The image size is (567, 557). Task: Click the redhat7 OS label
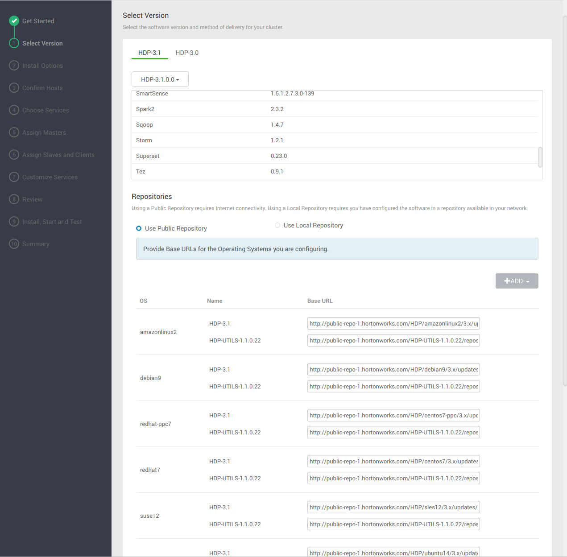coord(150,470)
